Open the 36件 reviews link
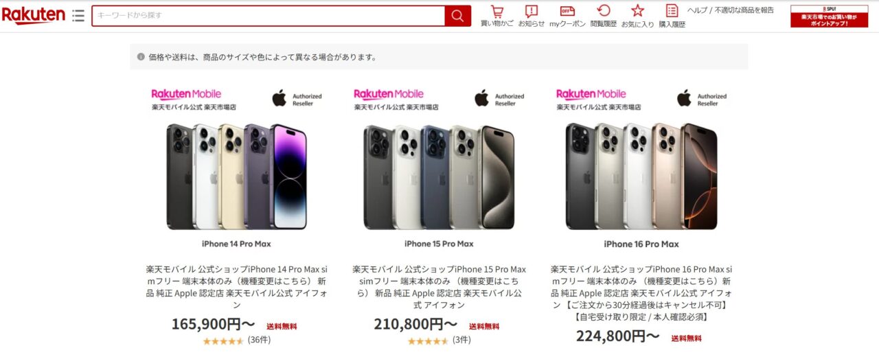The image size is (879, 359). point(259,340)
